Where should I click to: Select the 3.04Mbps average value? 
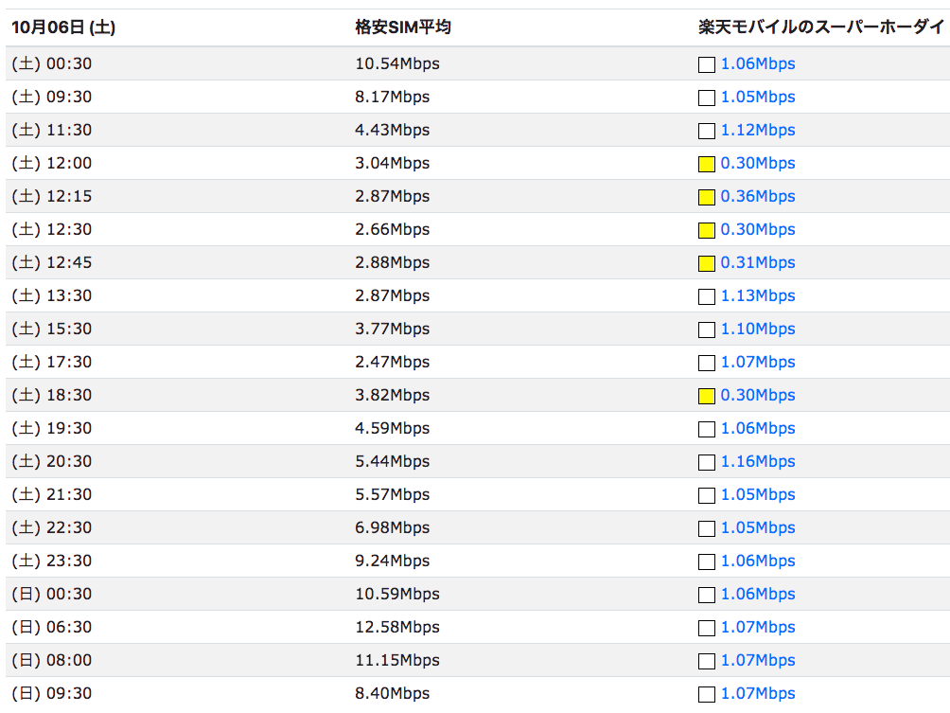pyautogui.click(x=392, y=163)
